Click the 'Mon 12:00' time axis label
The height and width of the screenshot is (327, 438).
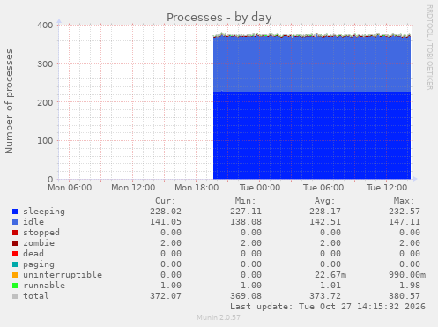click(x=133, y=188)
